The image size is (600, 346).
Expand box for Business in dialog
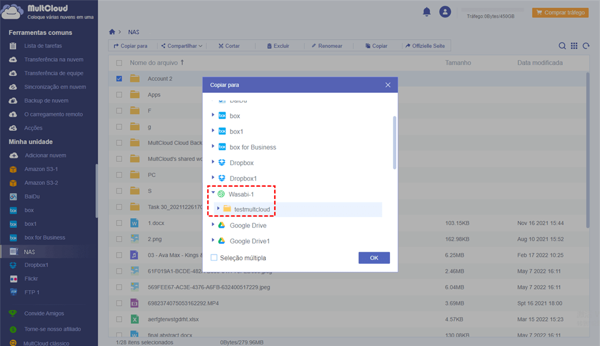[x=213, y=147]
